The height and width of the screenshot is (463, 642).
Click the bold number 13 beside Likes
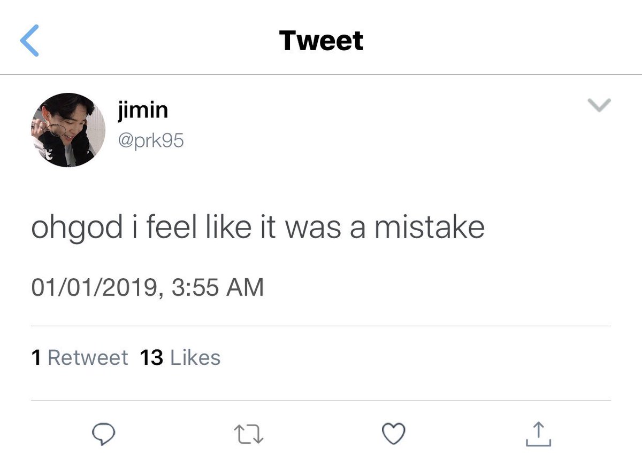[x=151, y=357]
